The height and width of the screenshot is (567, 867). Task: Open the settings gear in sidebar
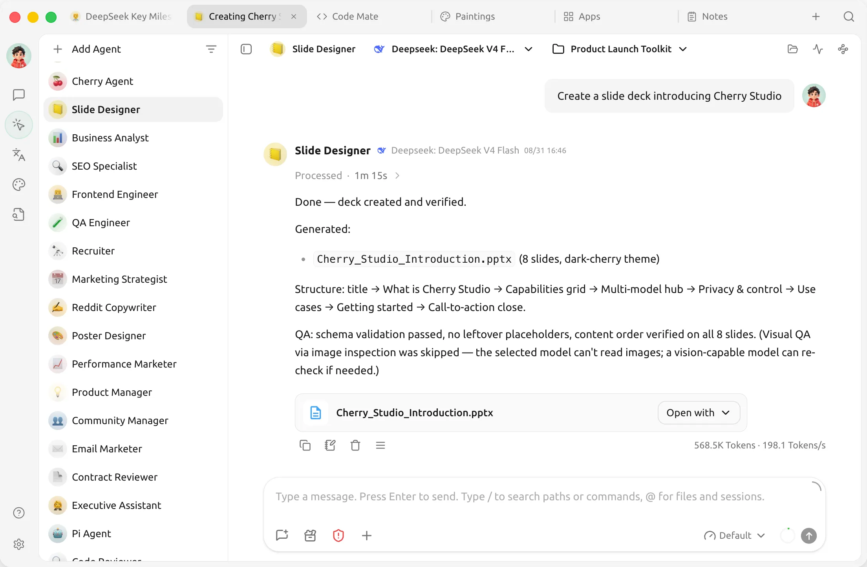coord(18,544)
